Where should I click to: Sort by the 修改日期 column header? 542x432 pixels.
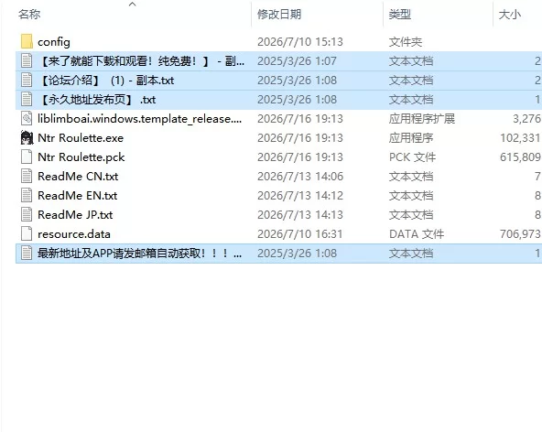pos(279,15)
